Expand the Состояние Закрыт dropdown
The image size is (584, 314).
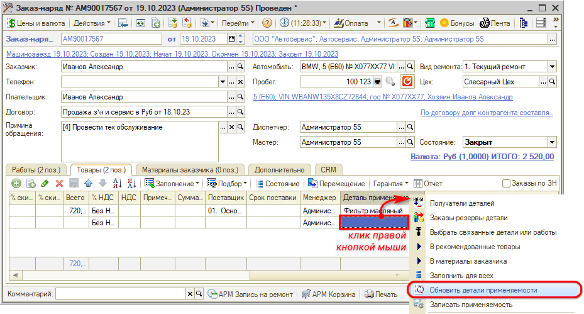tap(552, 142)
